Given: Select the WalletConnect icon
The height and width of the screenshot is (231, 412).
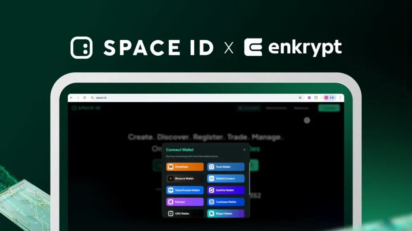Looking at the screenshot, I should [x=212, y=178].
